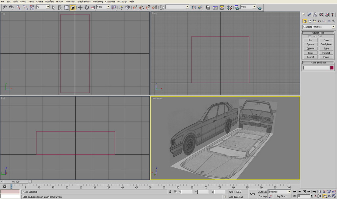Open the Standard Primitives dropdown
Image resolution: width=337 pixels, height=199 pixels.
[x=319, y=27]
